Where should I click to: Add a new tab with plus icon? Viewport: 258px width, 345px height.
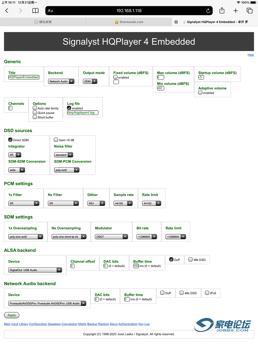point(236,11)
